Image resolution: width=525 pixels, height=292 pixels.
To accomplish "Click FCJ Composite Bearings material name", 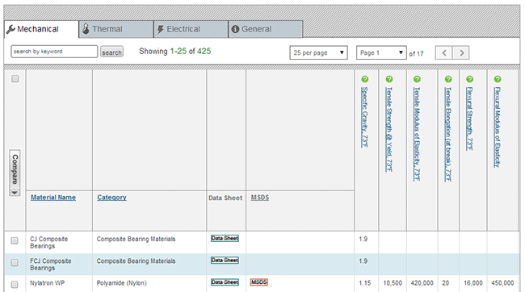I will pyautogui.click(x=51, y=265).
